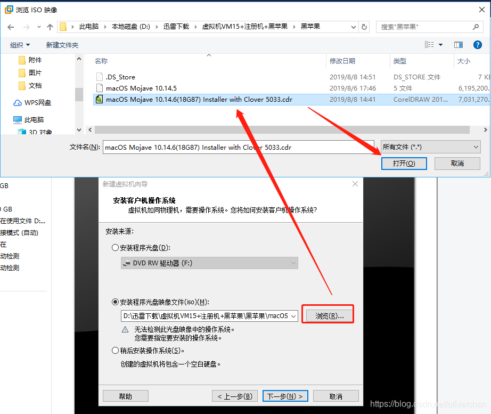
Task: Click the 浏览(R)... button
Action: [x=330, y=316]
